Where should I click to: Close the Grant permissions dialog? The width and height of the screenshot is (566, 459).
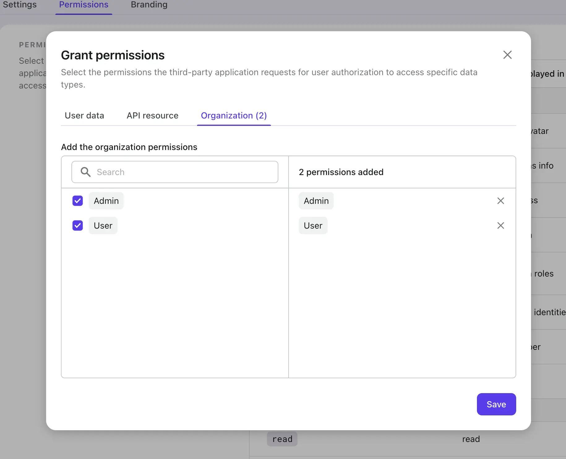pos(507,55)
